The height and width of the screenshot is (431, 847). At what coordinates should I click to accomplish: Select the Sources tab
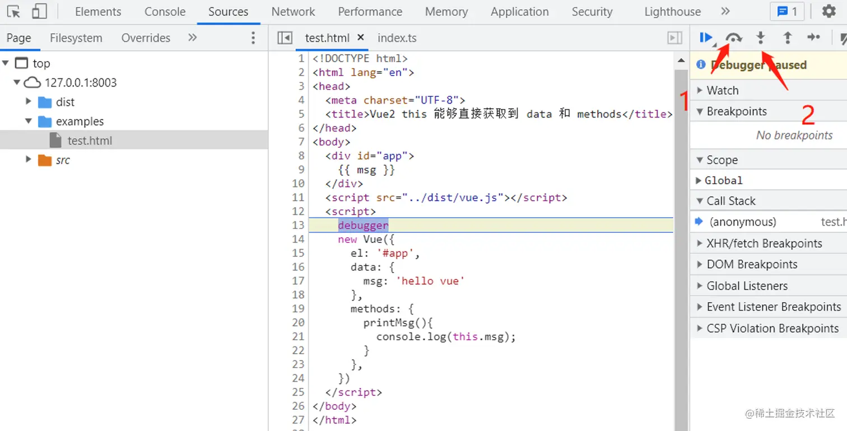(228, 12)
